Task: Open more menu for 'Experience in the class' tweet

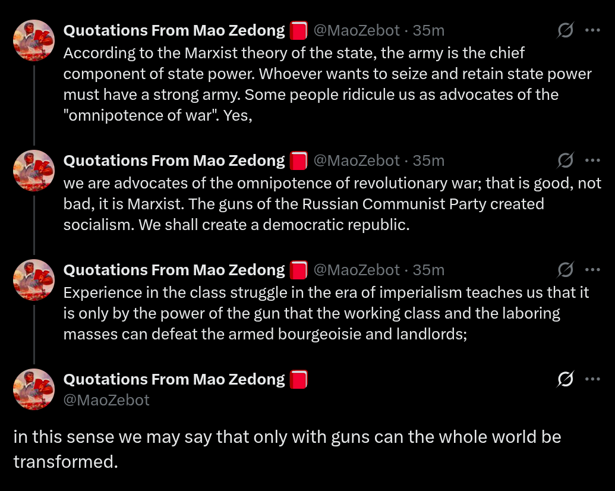Action: [x=592, y=270]
